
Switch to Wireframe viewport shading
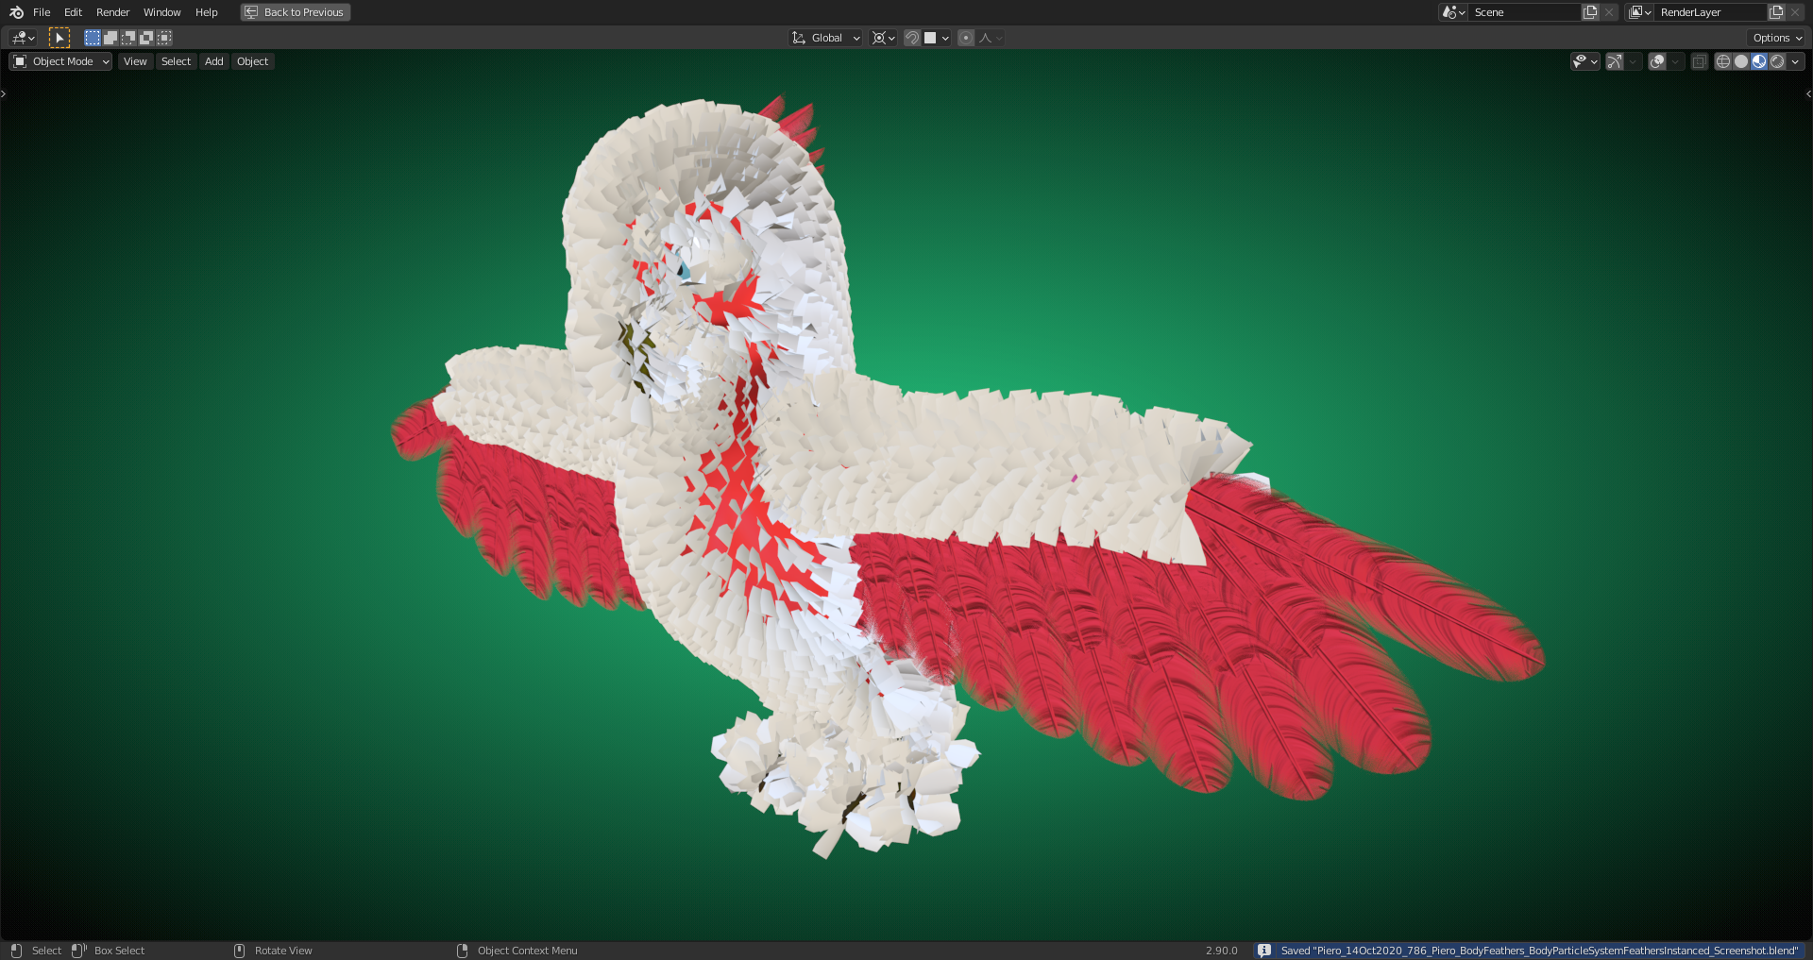(x=1722, y=61)
